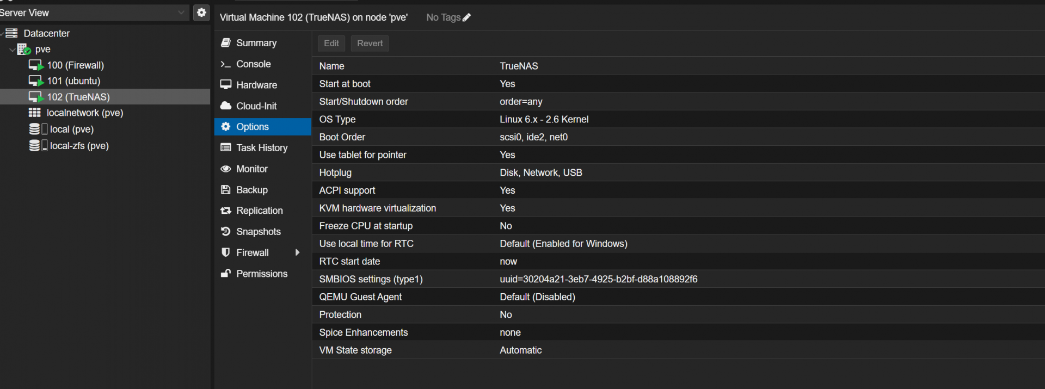This screenshot has width=1045, height=389.
Task: Click the 'Linux 6.x - 2.6 Kernel' value
Action: point(544,119)
